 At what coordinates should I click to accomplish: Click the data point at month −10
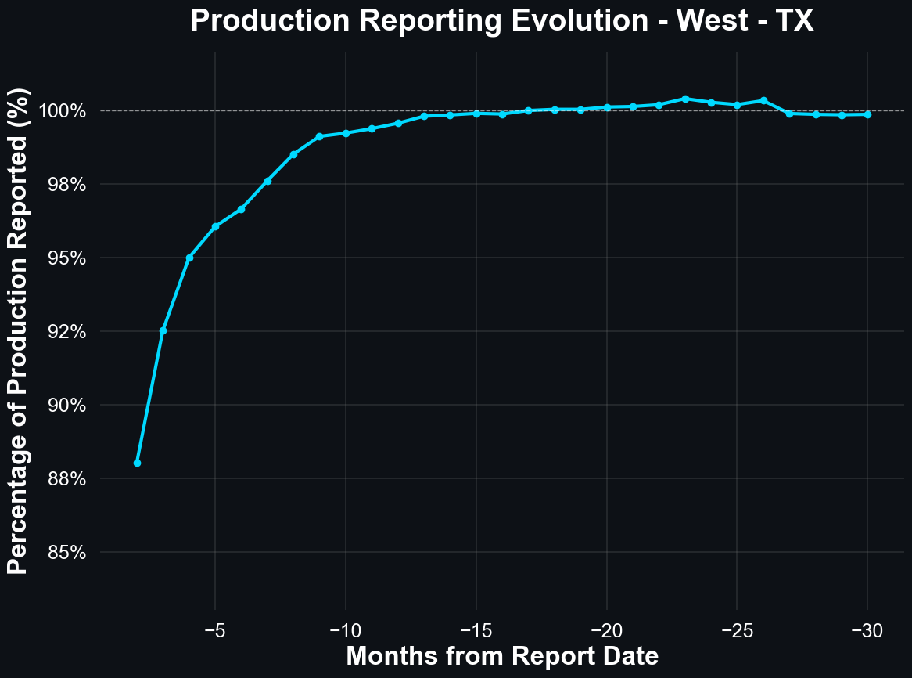[346, 133]
